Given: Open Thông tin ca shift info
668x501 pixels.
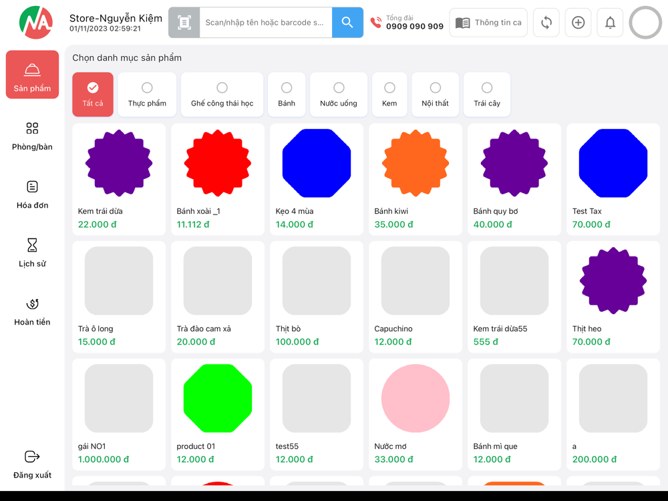Looking at the screenshot, I should tap(488, 22).
